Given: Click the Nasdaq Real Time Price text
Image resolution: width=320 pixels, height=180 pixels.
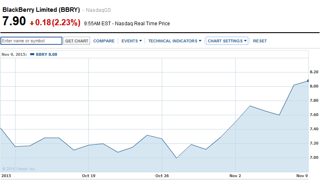Looking at the screenshot, I should point(142,24).
